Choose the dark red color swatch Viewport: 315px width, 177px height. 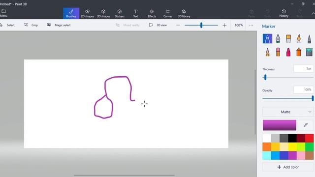point(301,138)
